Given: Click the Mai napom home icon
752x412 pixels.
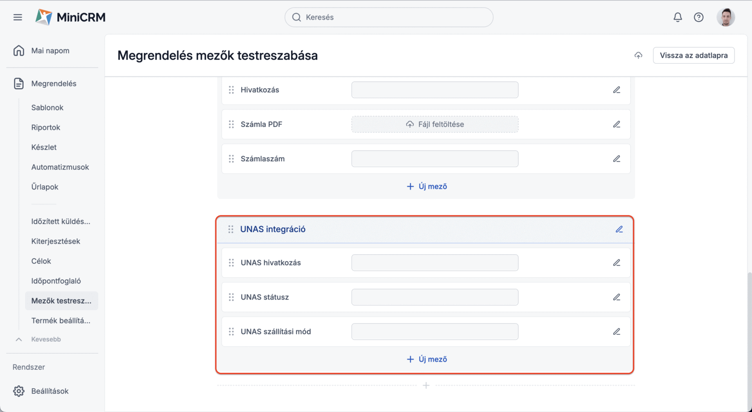Looking at the screenshot, I should pos(19,51).
